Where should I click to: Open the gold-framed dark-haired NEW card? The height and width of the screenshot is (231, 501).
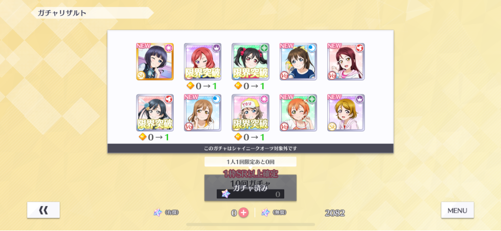(x=155, y=62)
